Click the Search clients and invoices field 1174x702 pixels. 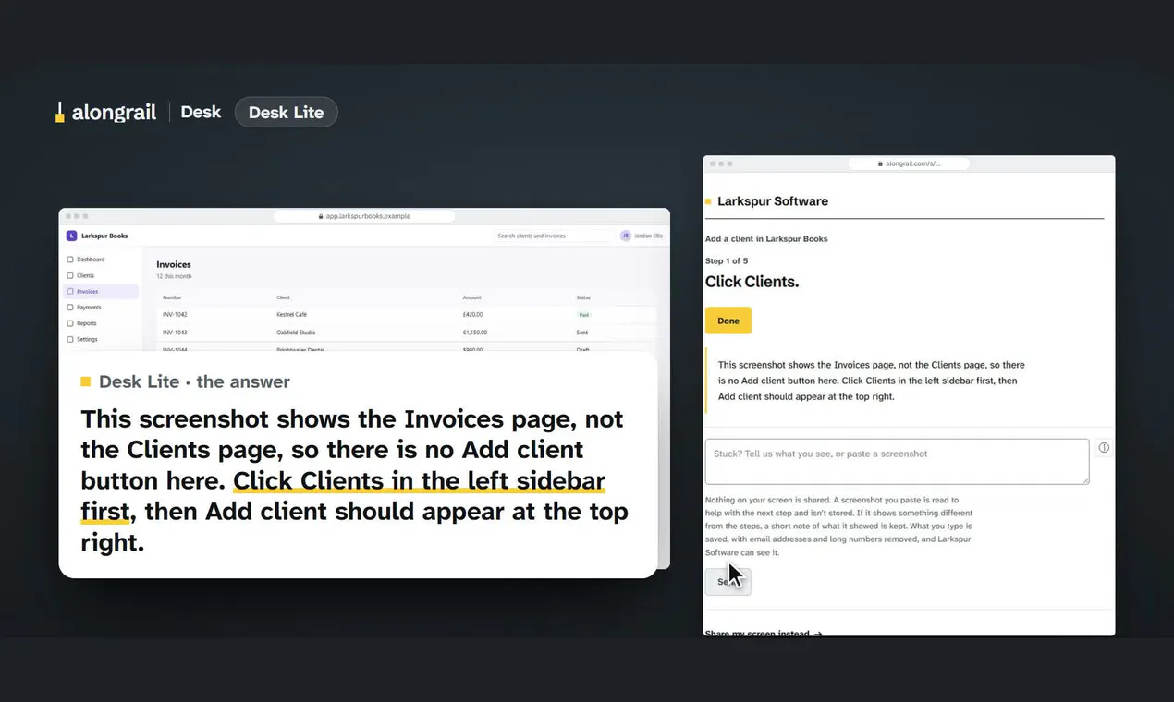coord(552,236)
